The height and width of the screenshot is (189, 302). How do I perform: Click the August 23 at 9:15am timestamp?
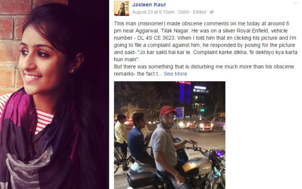click(153, 12)
